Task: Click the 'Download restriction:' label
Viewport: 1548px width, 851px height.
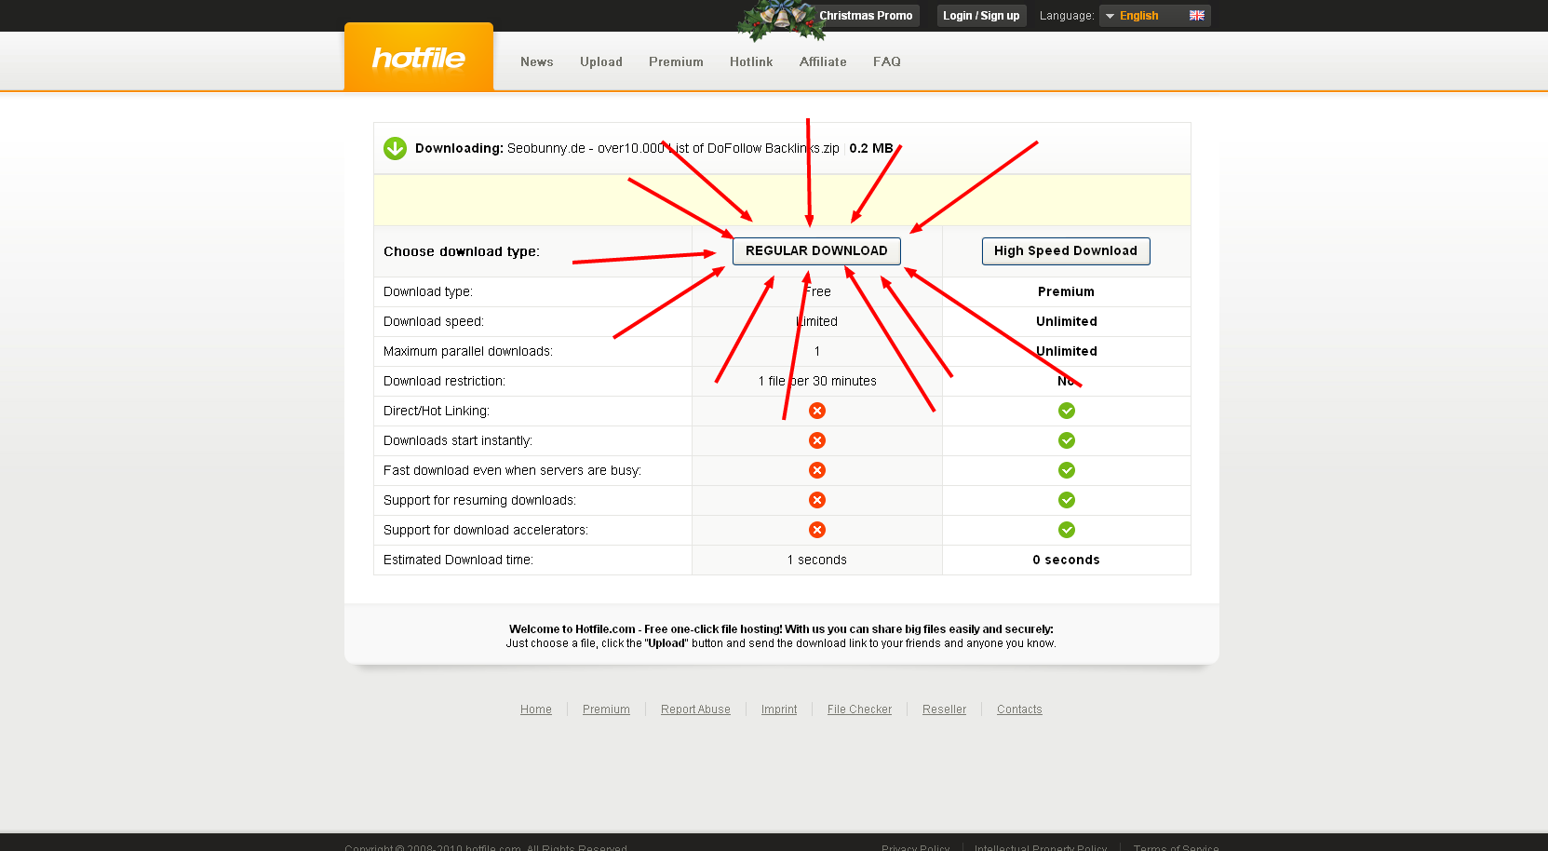Action: (444, 381)
